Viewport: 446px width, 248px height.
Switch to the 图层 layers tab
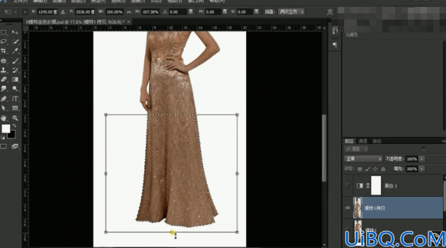click(349, 141)
